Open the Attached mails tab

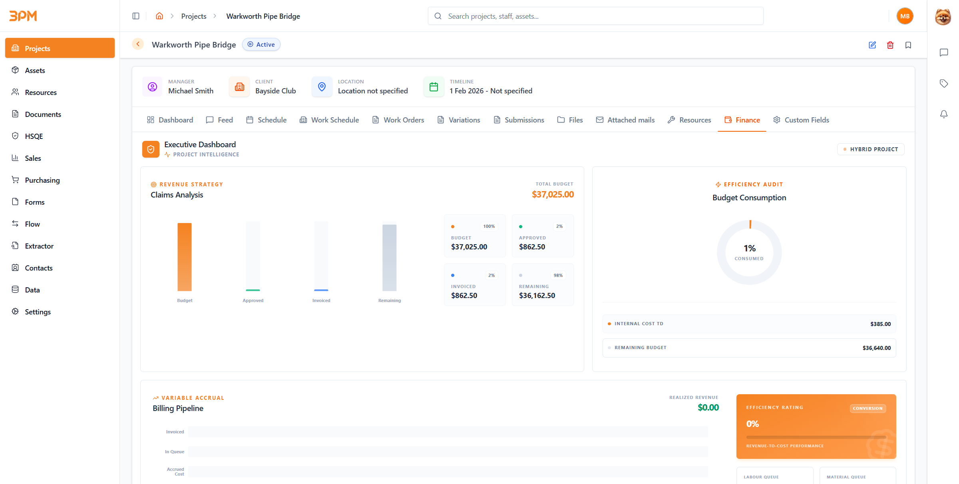click(x=631, y=120)
